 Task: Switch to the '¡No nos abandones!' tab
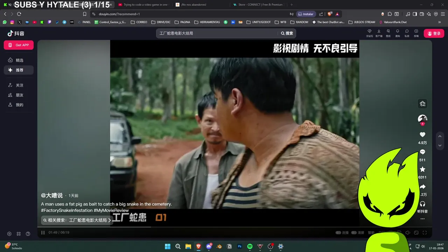pyautogui.click(x=201, y=5)
